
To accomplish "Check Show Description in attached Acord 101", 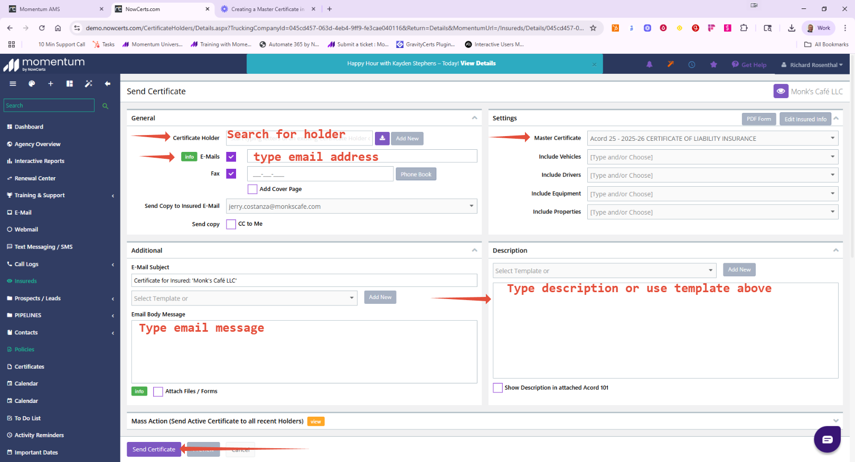I will coord(497,388).
